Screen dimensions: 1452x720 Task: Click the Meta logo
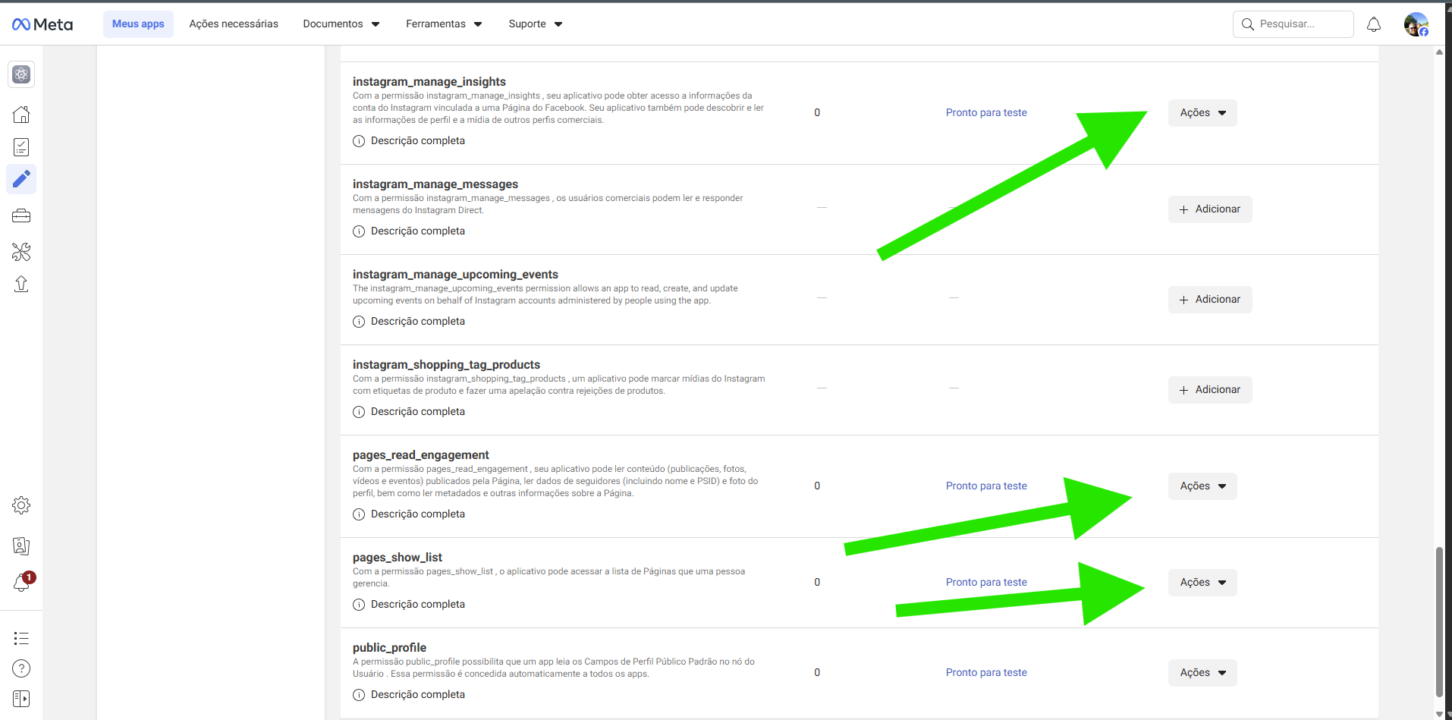(42, 24)
